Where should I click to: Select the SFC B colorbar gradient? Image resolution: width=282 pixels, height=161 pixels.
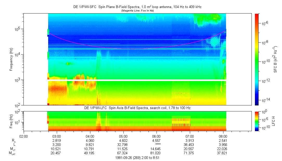tap(256, 59)
